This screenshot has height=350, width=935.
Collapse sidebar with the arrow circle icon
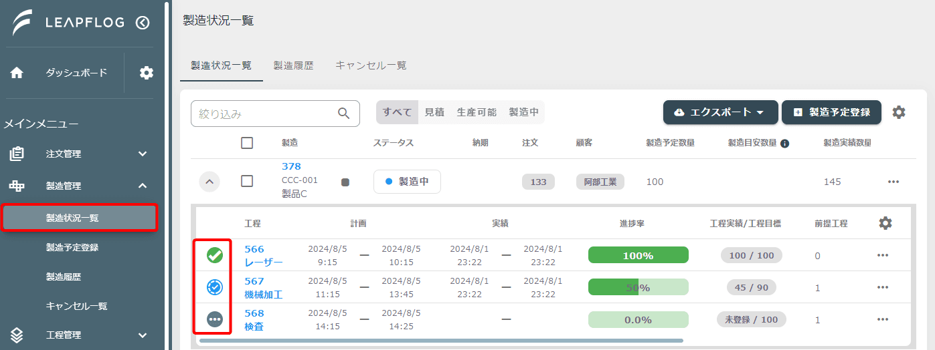click(143, 23)
